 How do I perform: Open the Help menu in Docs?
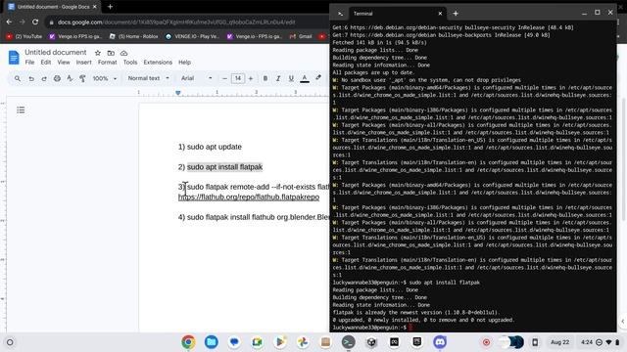pyautogui.click(x=184, y=63)
